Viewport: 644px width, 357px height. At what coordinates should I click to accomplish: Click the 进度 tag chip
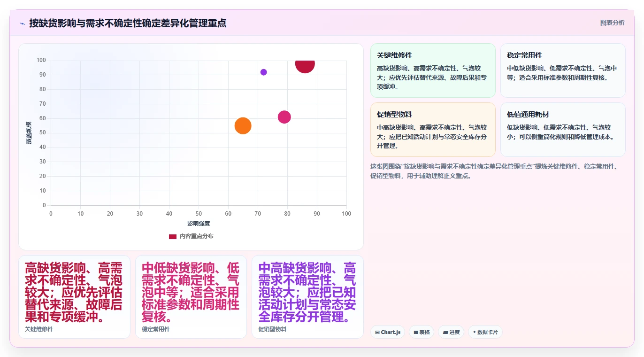pyautogui.click(x=451, y=332)
